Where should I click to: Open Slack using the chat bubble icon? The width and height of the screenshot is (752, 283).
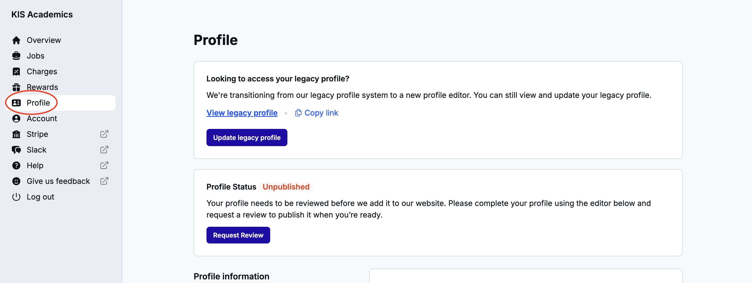16,150
